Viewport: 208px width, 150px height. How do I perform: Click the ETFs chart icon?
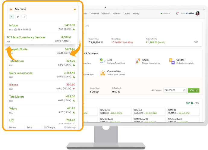[x=103, y=61]
